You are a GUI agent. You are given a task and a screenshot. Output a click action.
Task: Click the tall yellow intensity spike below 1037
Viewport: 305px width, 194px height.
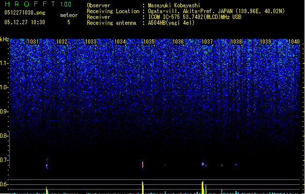pyautogui.click(x=203, y=187)
